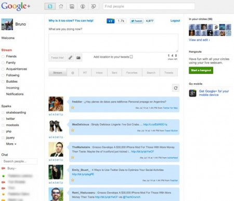Open the Busy chat status dropdown
Viewport: 234px width, 201px height.
12,168
